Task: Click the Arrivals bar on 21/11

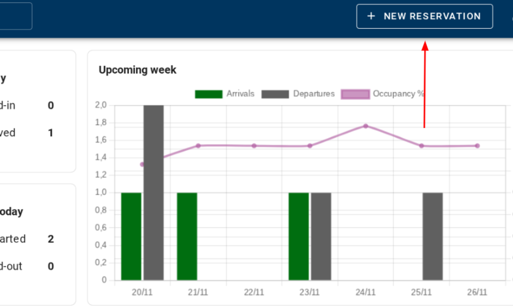Action: tap(187, 236)
